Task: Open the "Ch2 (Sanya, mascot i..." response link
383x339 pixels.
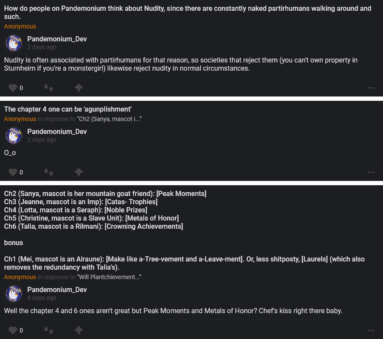Action: tap(109, 119)
